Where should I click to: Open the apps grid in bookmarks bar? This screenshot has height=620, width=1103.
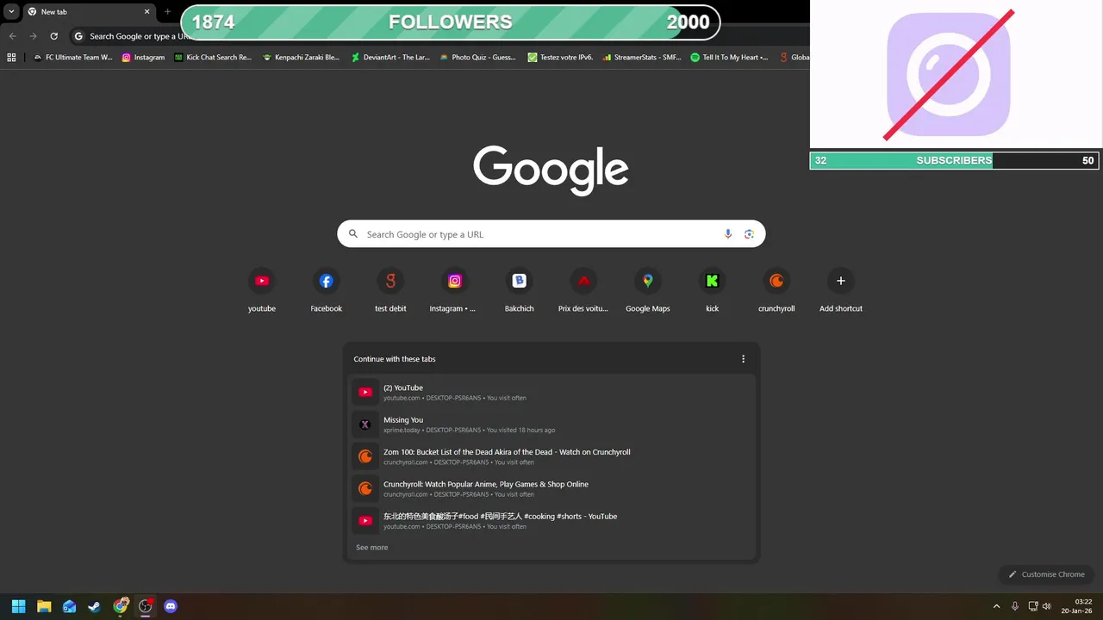[x=11, y=58]
